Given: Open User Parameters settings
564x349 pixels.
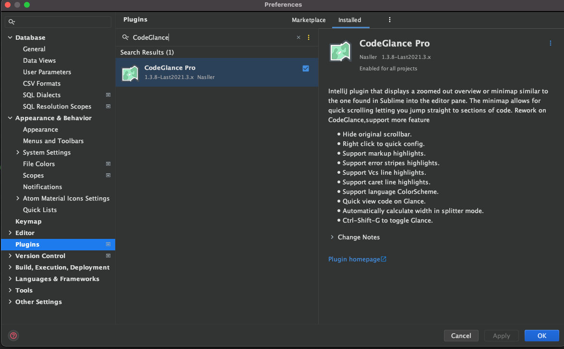Looking at the screenshot, I should click(47, 72).
